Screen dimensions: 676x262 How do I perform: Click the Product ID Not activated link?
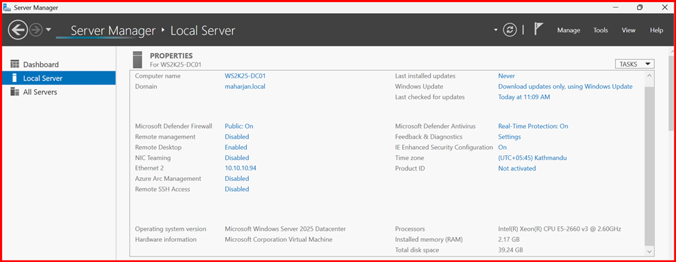(517, 168)
